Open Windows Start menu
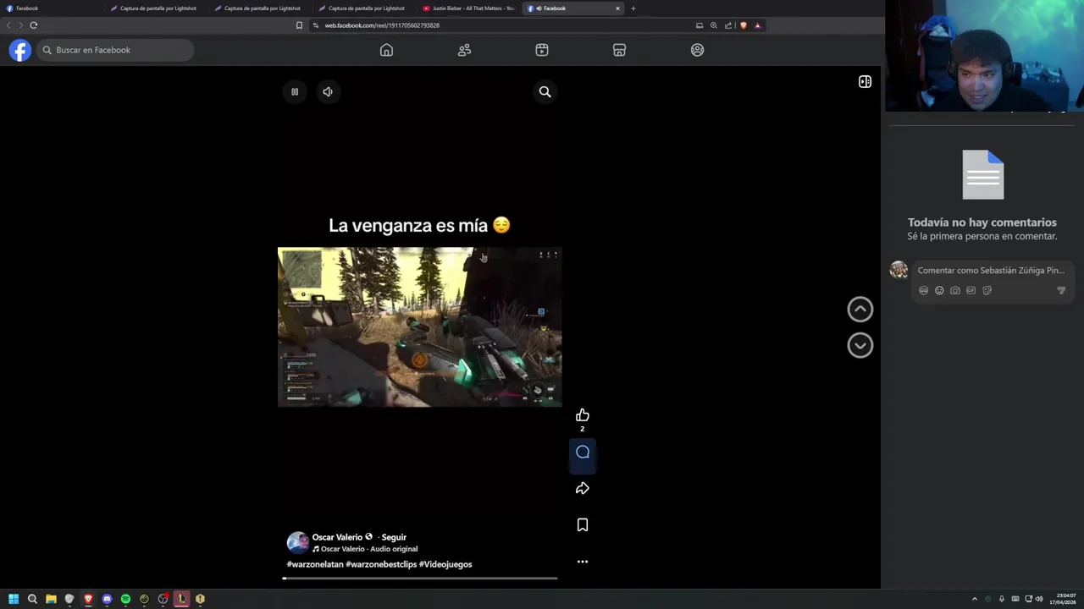The image size is (1084, 609). [14, 599]
